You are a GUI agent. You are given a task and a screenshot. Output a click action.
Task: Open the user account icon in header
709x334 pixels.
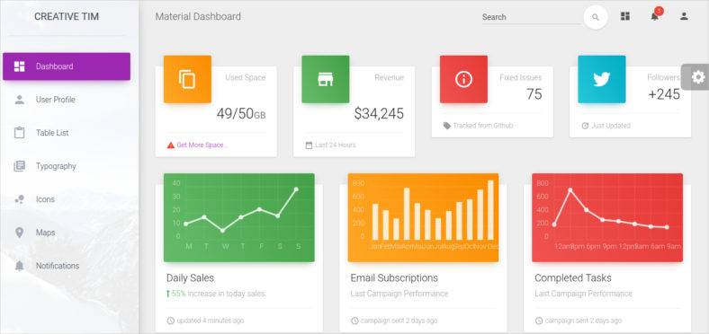click(684, 17)
